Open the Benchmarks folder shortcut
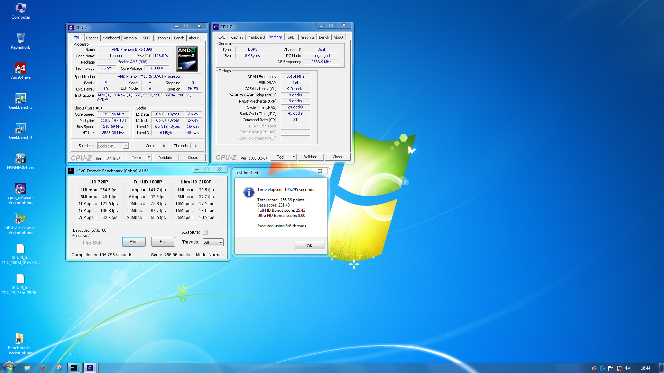The height and width of the screenshot is (373, 664). (20, 344)
